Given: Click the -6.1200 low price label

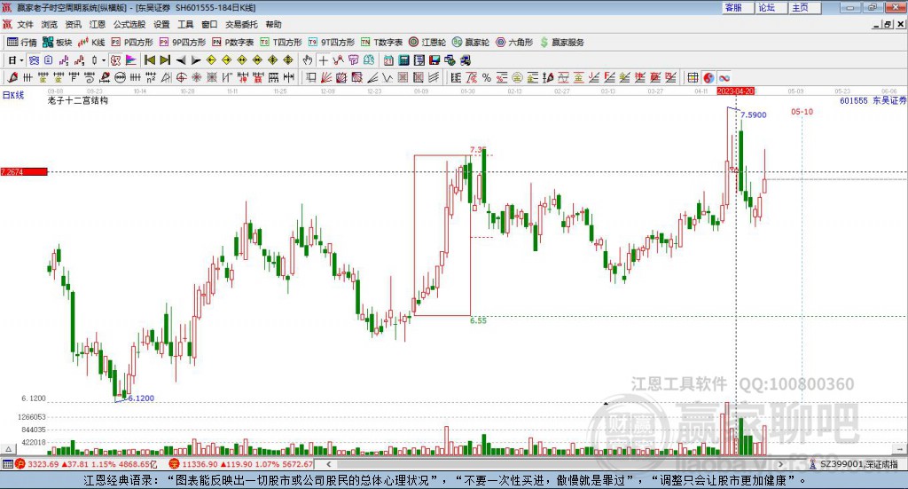Looking at the screenshot, I should pyautogui.click(x=139, y=398).
